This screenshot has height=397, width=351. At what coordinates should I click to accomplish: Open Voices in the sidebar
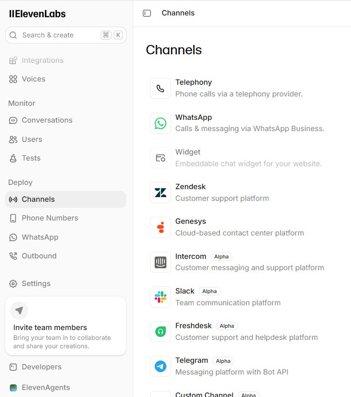(66, 79)
